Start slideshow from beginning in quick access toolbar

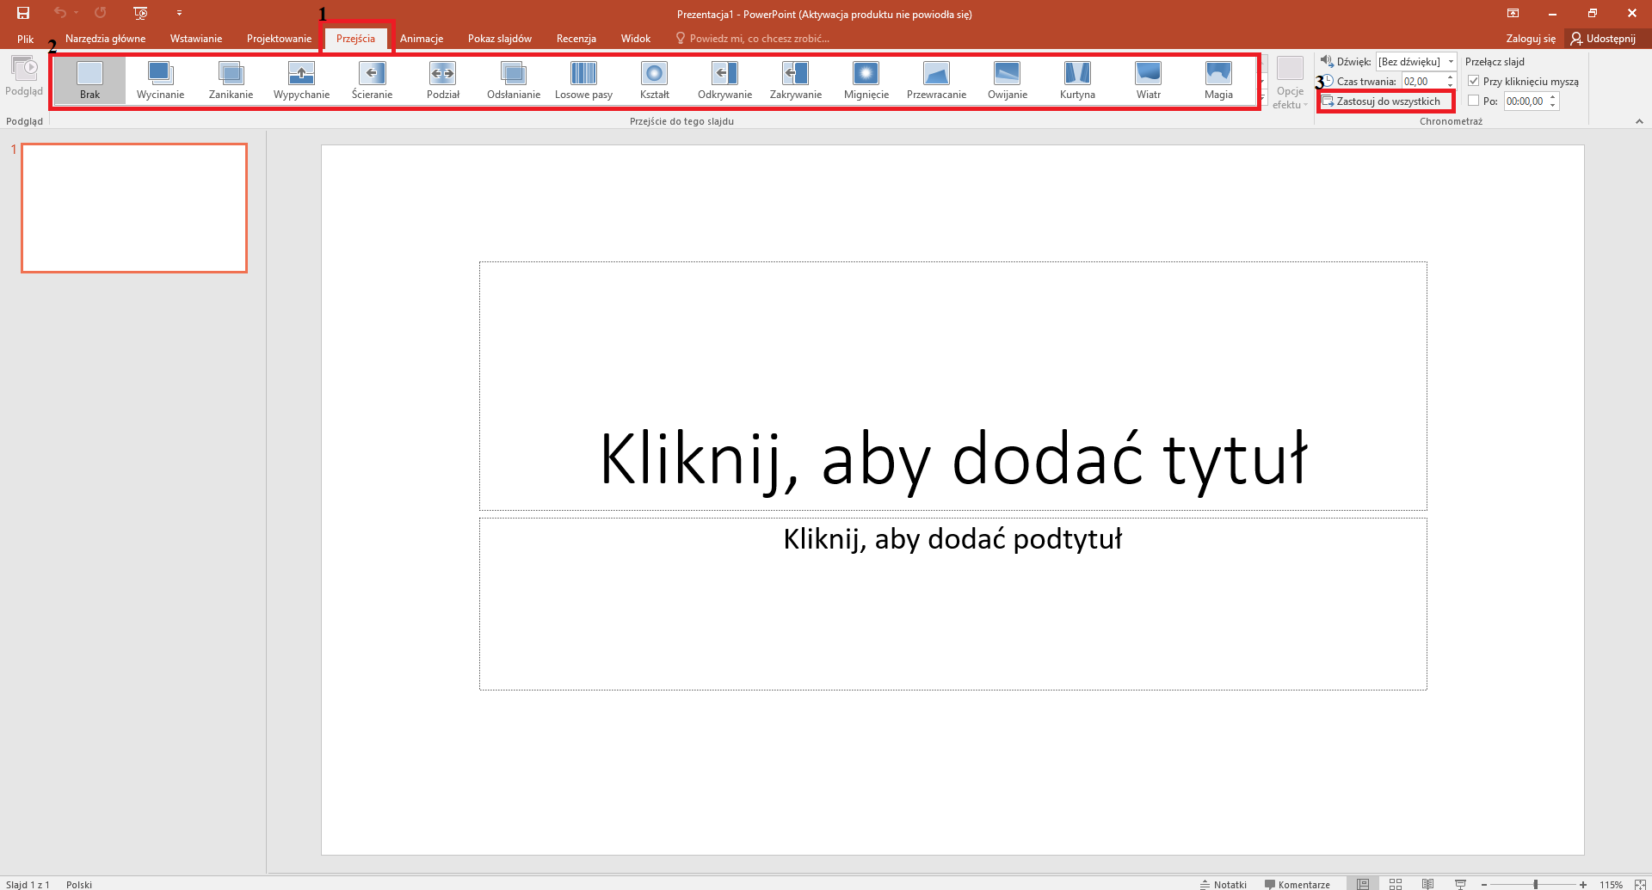141,13
